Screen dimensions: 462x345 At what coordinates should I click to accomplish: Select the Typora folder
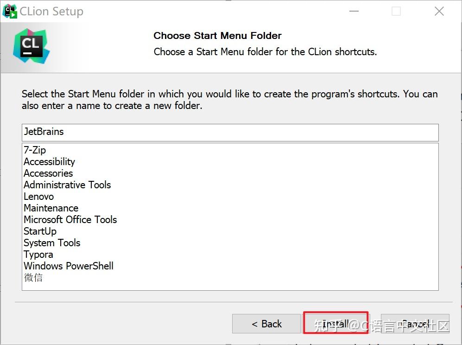point(38,255)
